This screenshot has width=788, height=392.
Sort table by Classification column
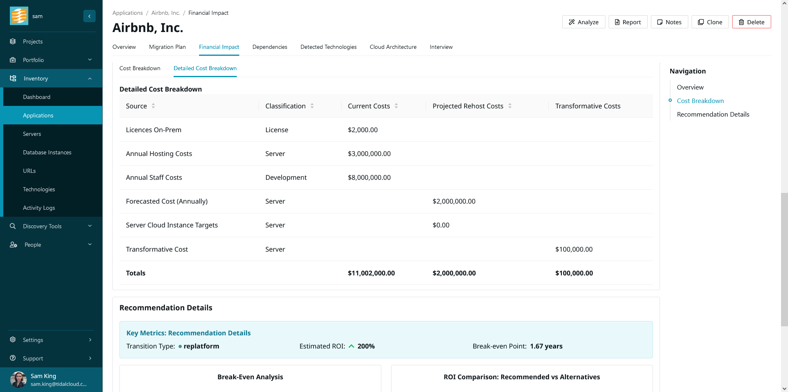coord(312,106)
